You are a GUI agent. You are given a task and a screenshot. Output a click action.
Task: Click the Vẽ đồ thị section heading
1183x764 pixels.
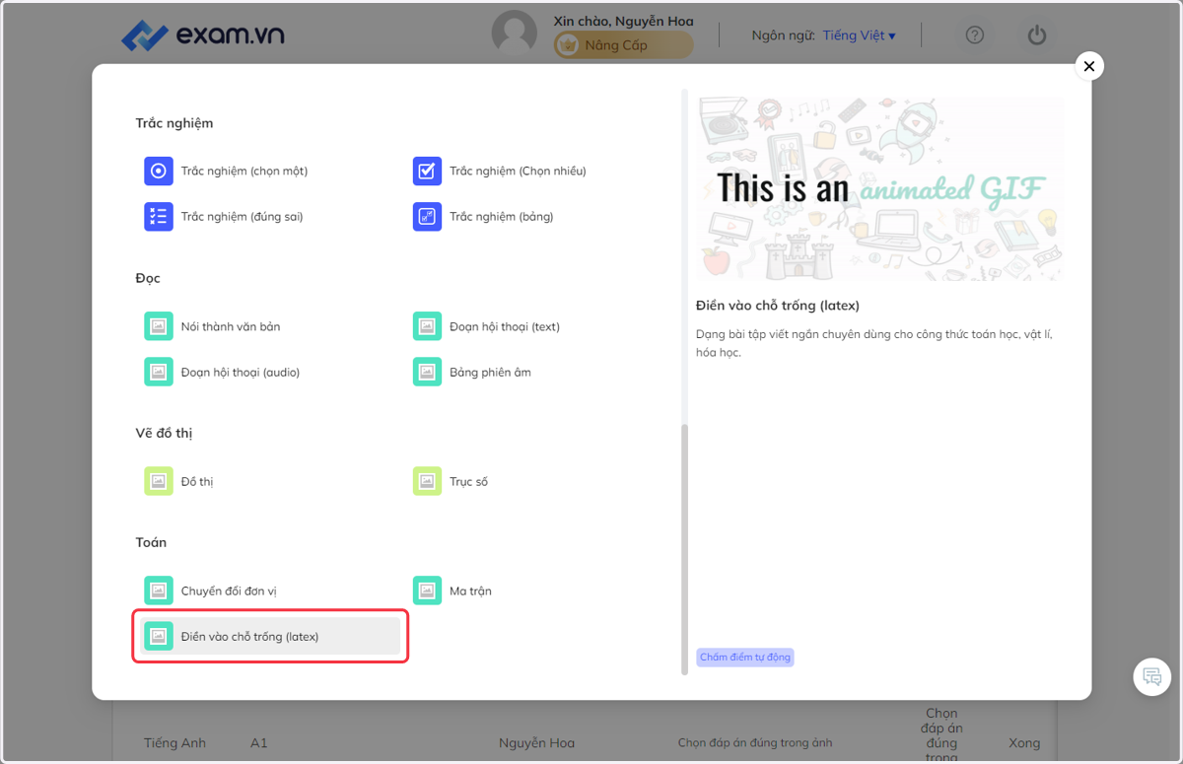click(x=164, y=433)
